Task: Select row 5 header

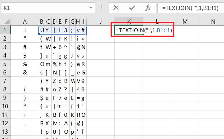Action: point(5,64)
